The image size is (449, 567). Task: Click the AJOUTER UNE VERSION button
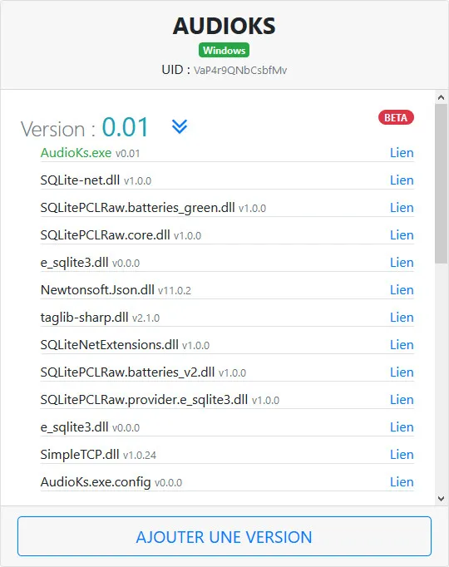click(x=224, y=536)
